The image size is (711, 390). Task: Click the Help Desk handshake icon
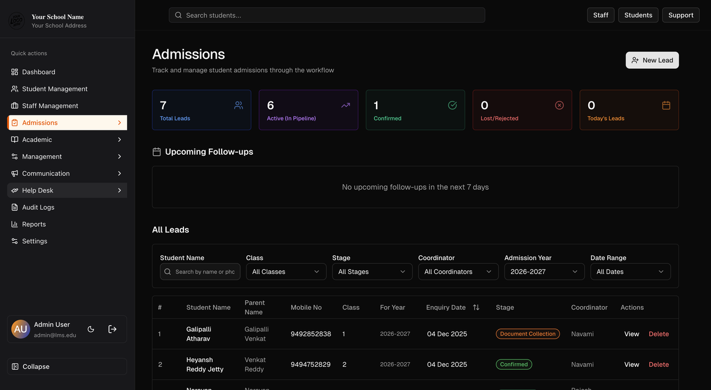pos(14,190)
